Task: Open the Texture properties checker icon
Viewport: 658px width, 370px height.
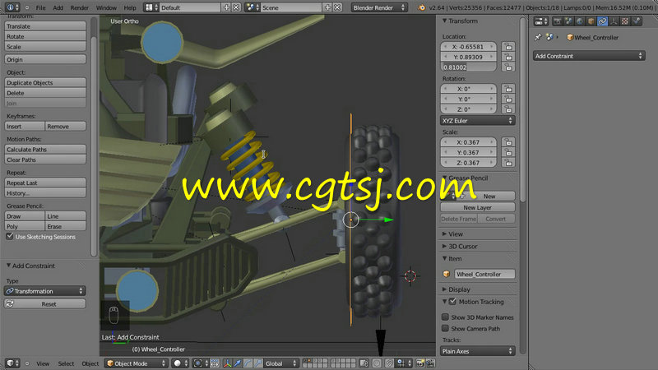Action: [625, 21]
